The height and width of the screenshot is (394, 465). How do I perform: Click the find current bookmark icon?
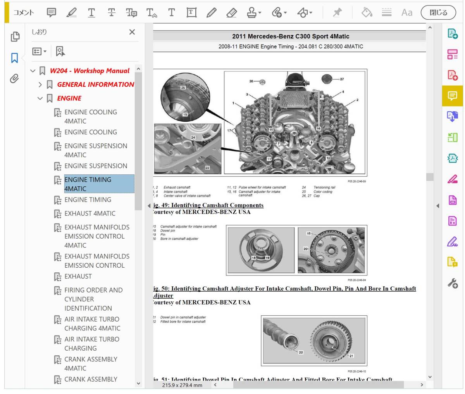point(60,51)
